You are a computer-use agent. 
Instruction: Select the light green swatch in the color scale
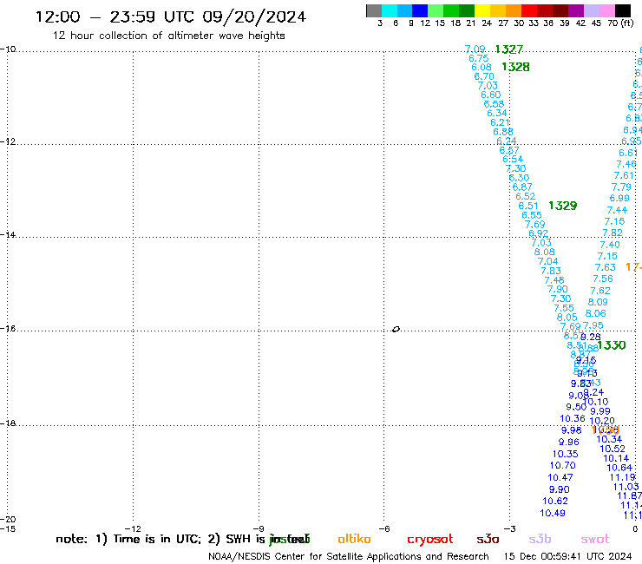pyautogui.click(x=436, y=10)
